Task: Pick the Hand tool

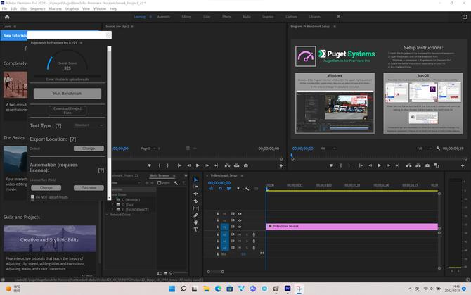Action: (x=196, y=222)
